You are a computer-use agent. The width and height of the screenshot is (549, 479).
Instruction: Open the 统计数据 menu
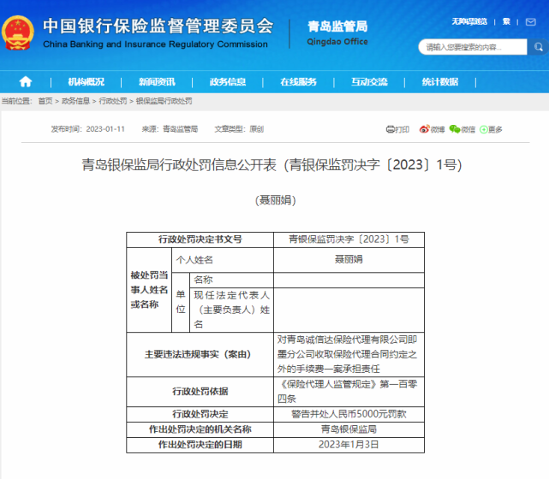[440, 82]
